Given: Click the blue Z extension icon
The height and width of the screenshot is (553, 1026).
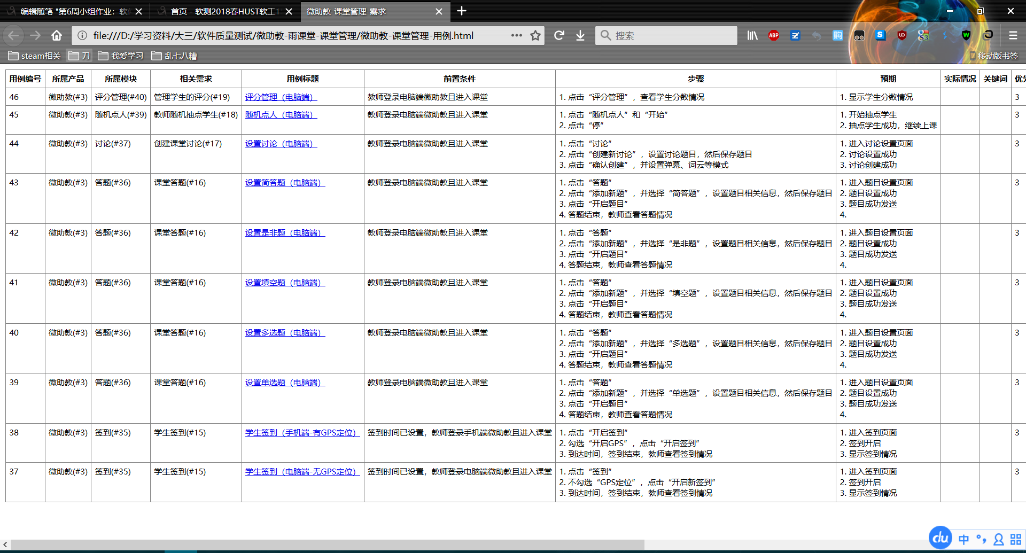Looking at the screenshot, I should [x=795, y=35].
